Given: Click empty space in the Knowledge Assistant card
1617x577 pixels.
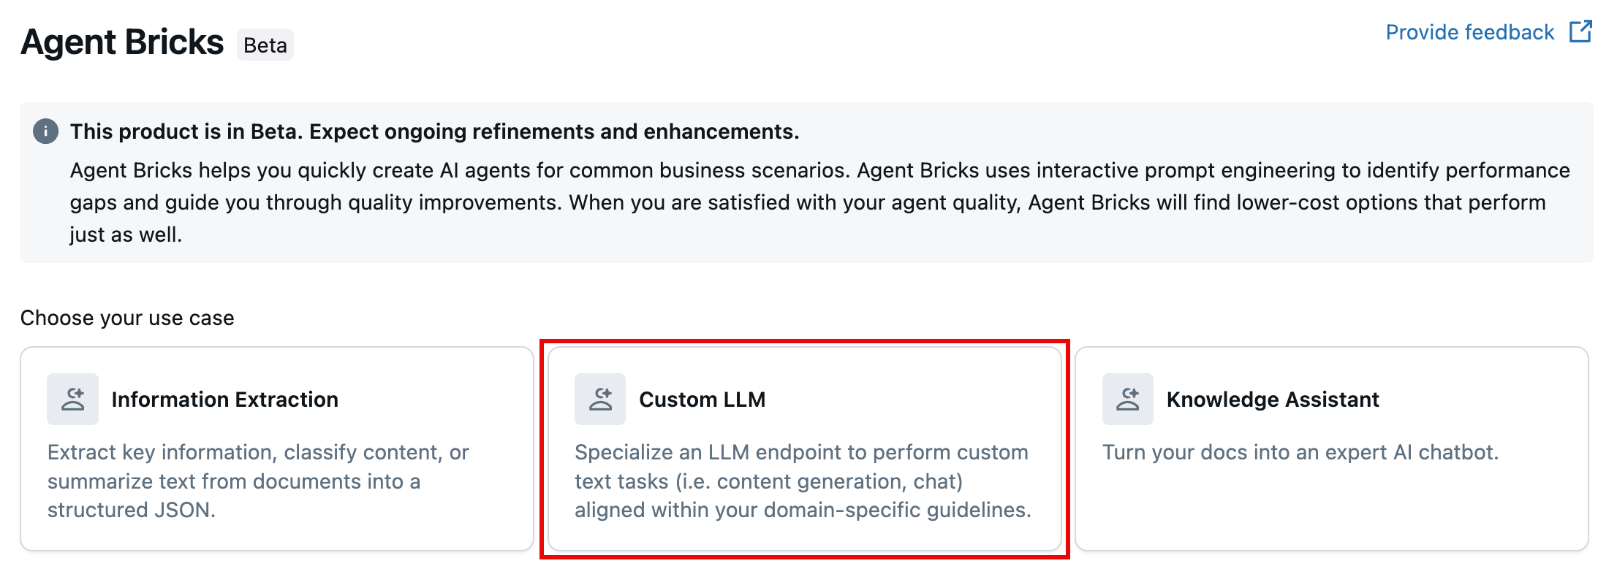Looking at the screenshot, I should [1330, 511].
